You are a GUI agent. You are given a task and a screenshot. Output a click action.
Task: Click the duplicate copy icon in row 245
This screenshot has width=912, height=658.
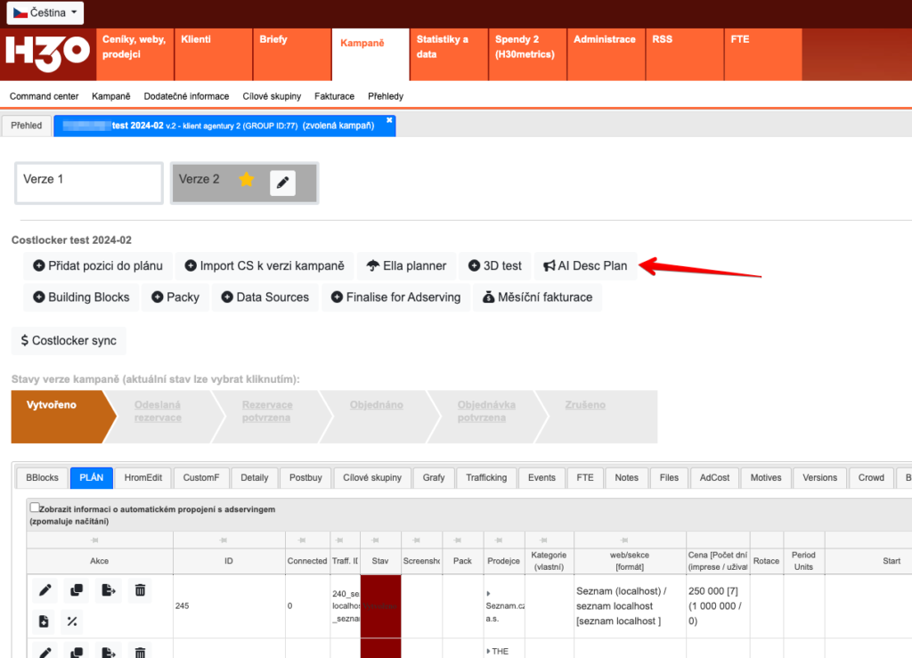click(77, 589)
